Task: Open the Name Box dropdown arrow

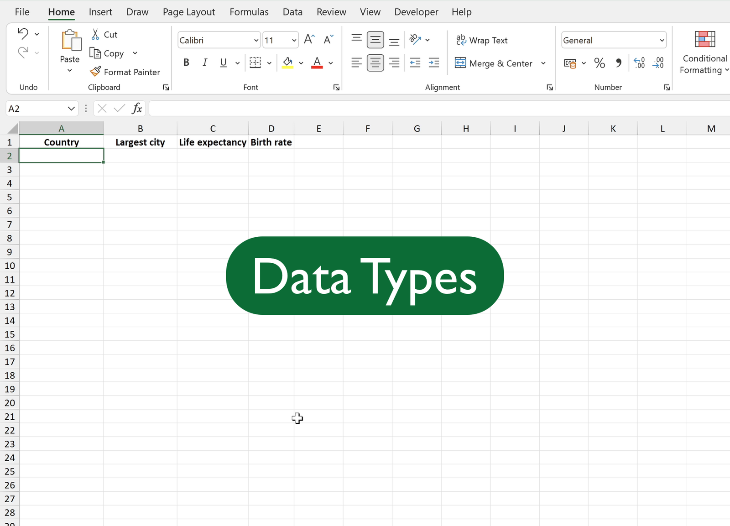Action: [x=71, y=109]
